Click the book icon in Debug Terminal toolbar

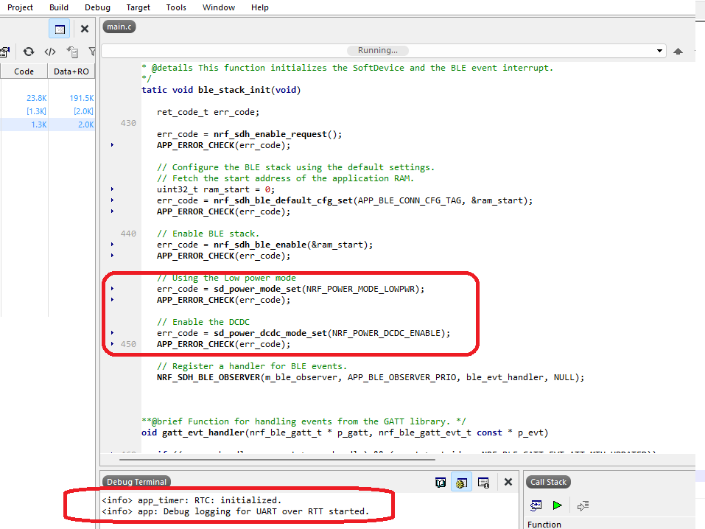point(441,483)
